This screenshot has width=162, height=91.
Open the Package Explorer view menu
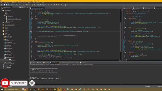(24, 7)
